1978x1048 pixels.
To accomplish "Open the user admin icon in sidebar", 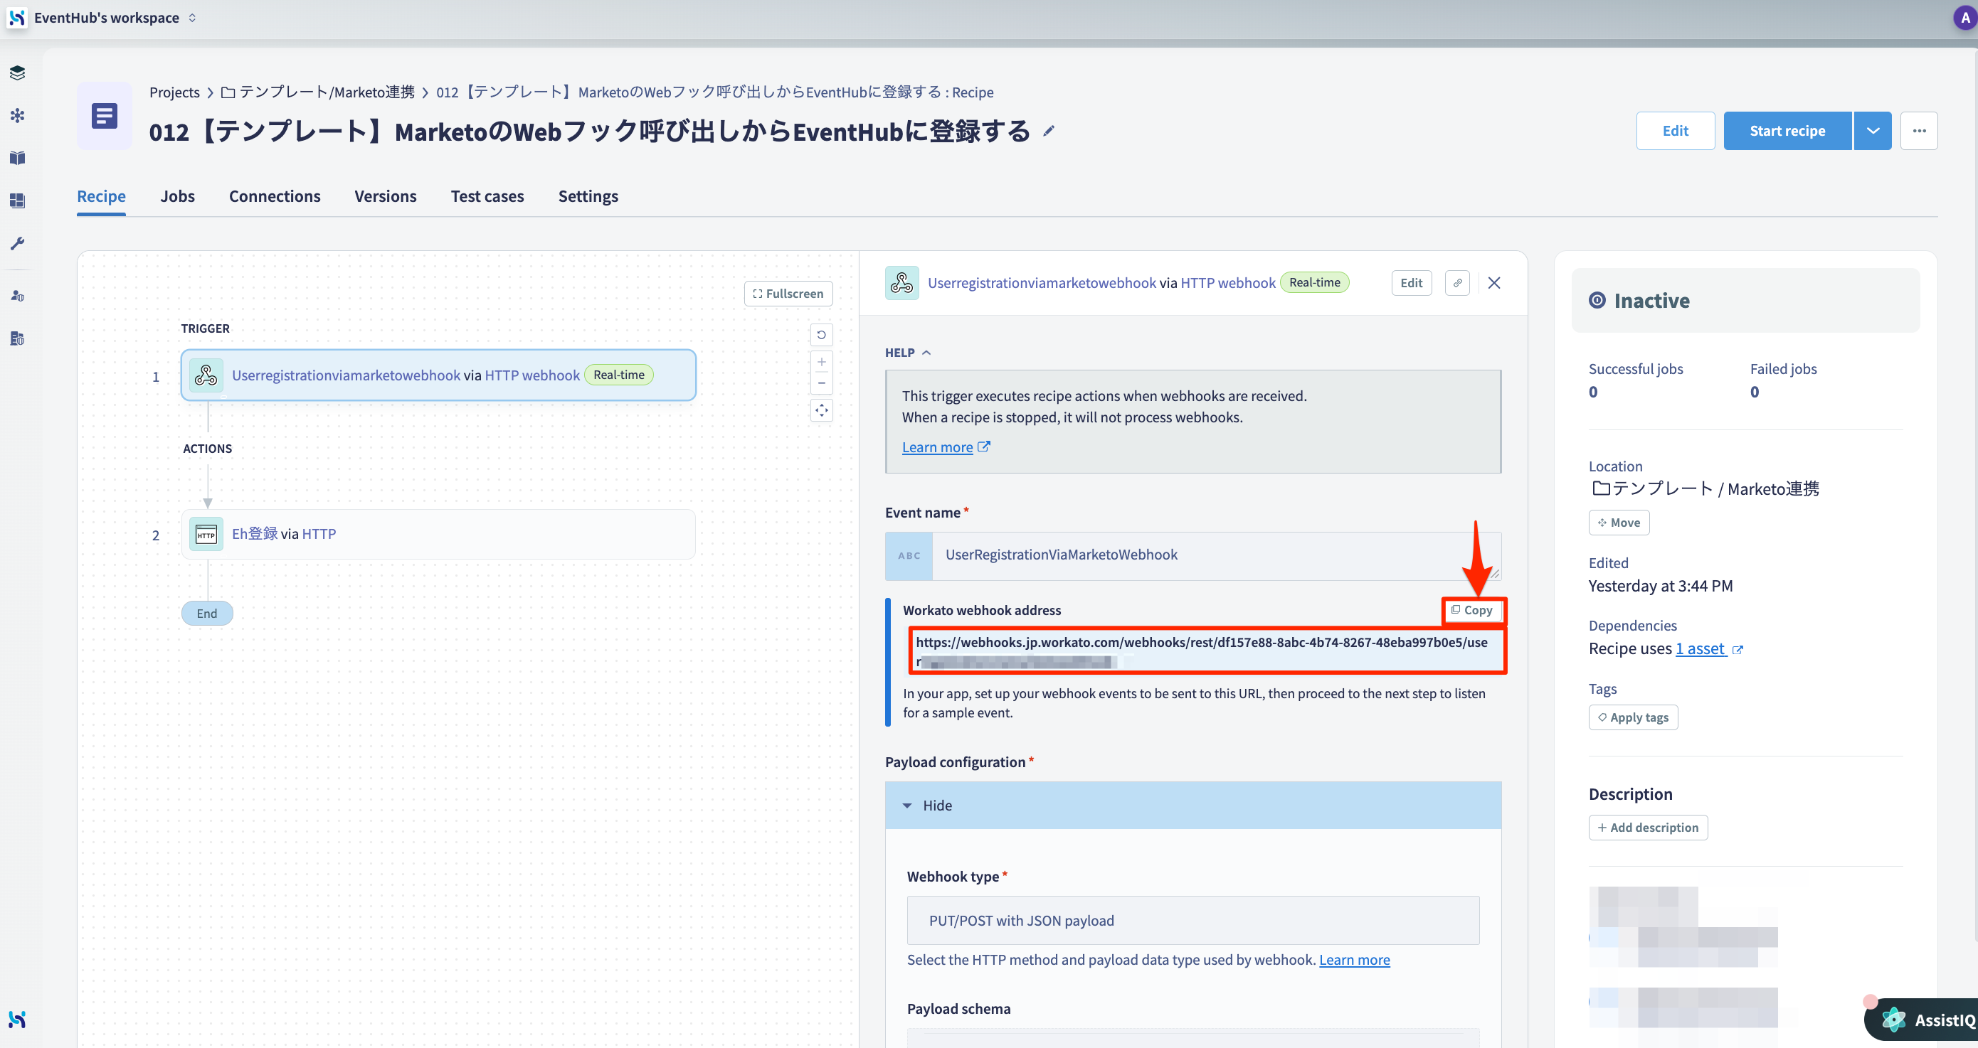I will (x=18, y=295).
